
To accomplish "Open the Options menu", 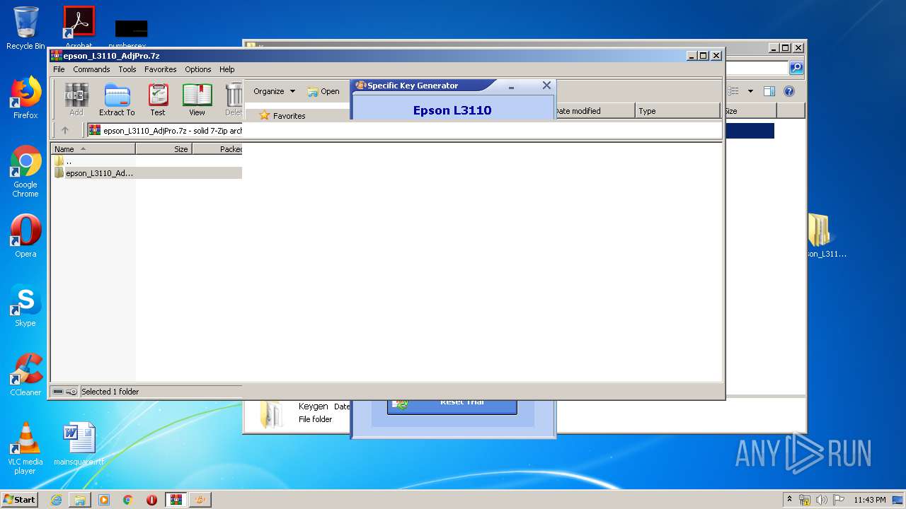I will [x=198, y=69].
